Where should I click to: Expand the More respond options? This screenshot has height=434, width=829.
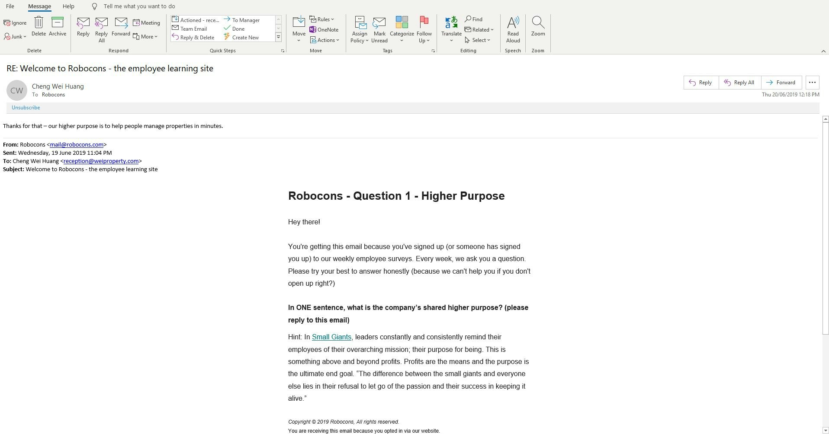(145, 37)
